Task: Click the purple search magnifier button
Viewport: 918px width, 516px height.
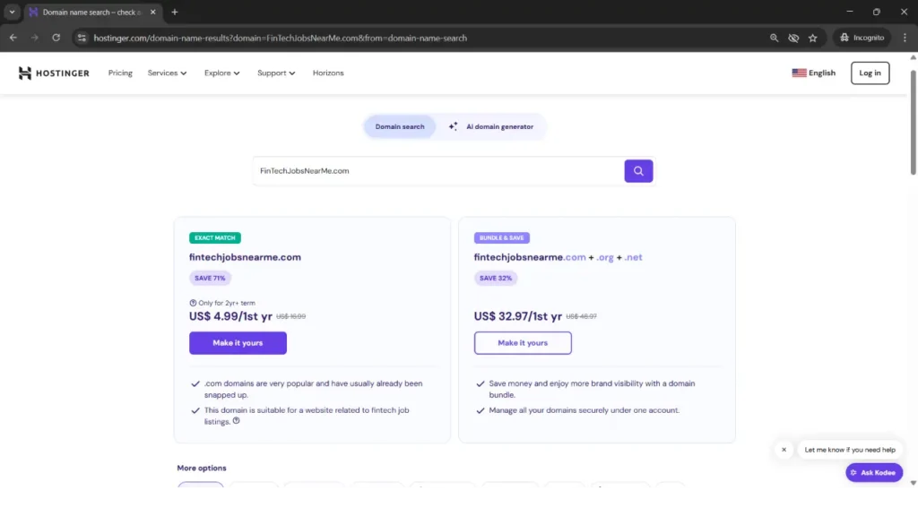Action: click(x=638, y=171)
